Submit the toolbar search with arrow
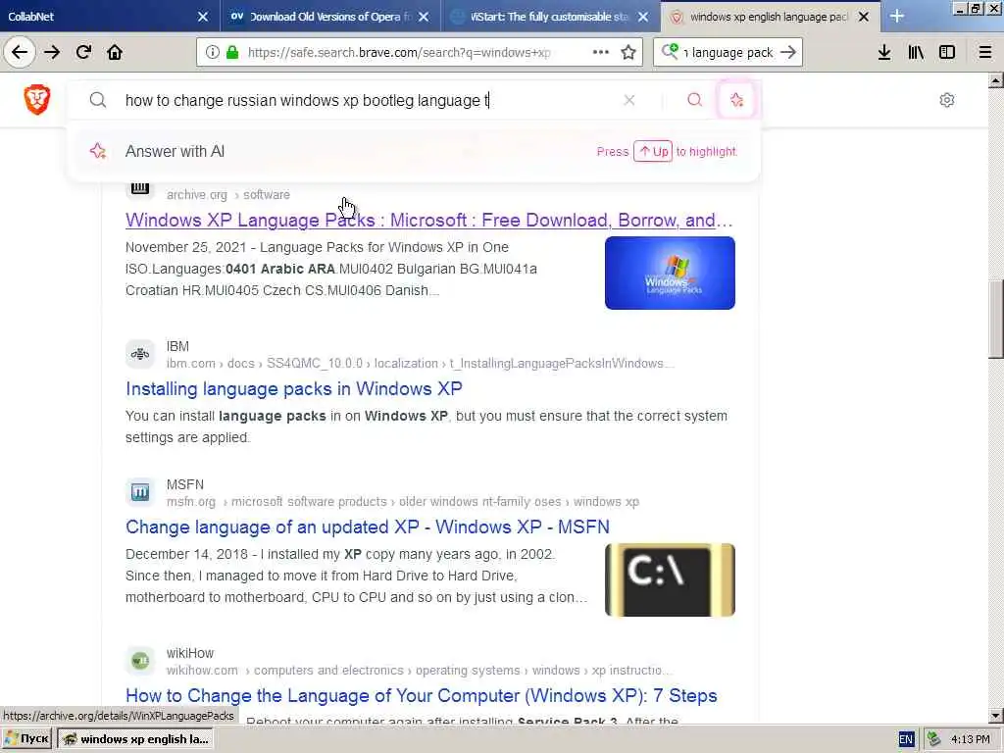This screenshot has height=753, width=1004. click(x=788, y=53)
